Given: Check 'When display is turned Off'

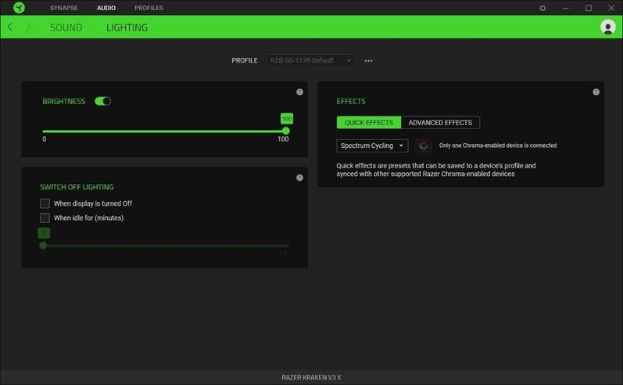Looking at the screenshot, I should tap(45, 203).
